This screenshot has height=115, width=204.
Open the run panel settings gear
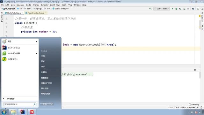pyautogui.click(x=195, y=70)
